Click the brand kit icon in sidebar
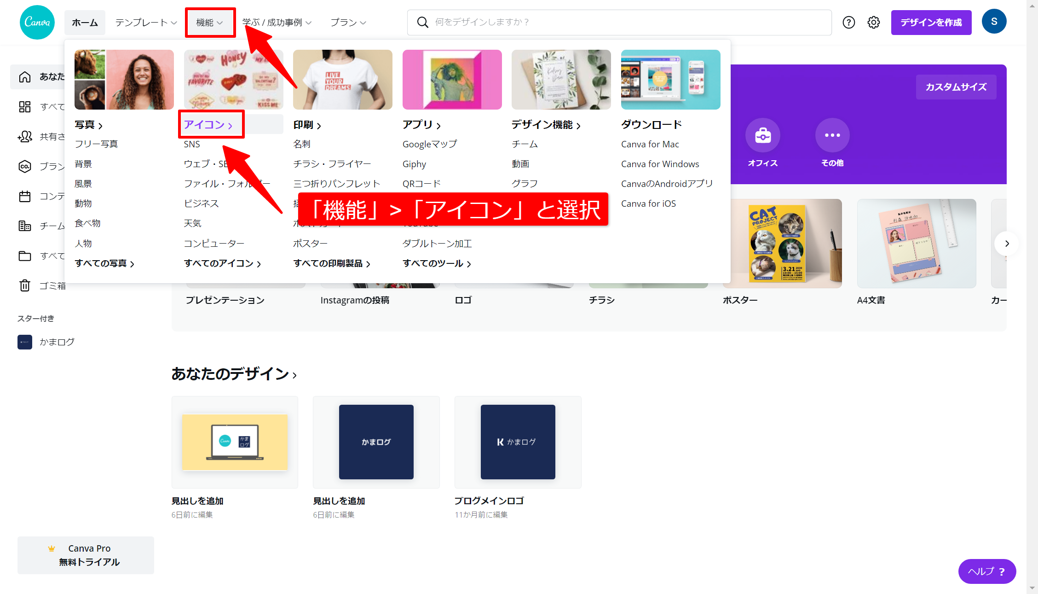 [25, 166]
